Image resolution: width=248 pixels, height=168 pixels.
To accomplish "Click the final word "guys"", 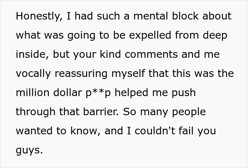I will [29, 150].
